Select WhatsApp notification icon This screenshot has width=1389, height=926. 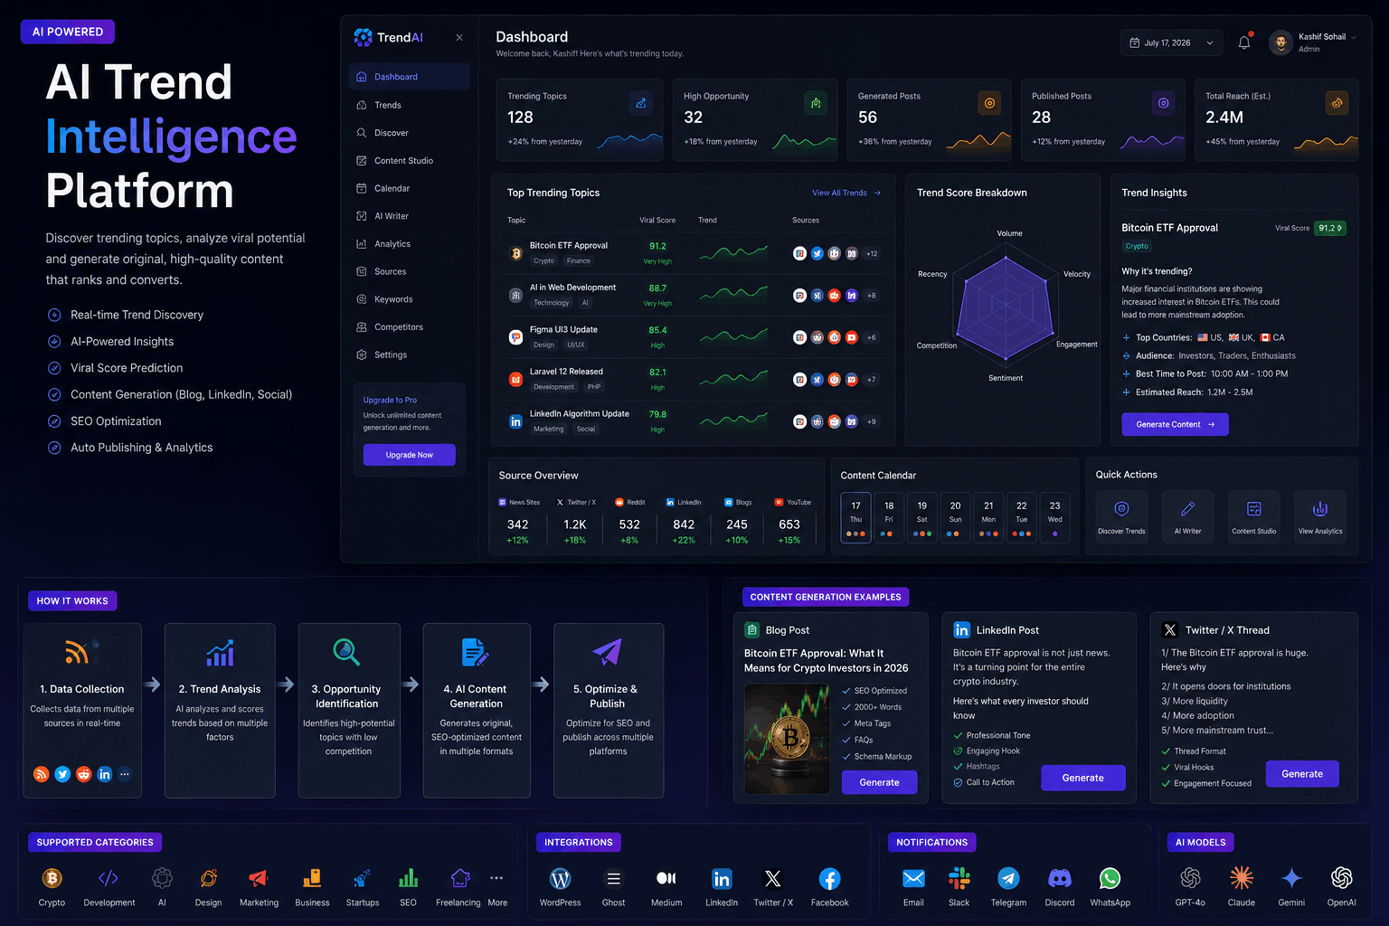click(1110, 878)
